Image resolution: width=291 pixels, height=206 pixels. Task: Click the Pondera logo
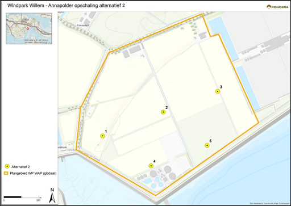coord(277,7)
